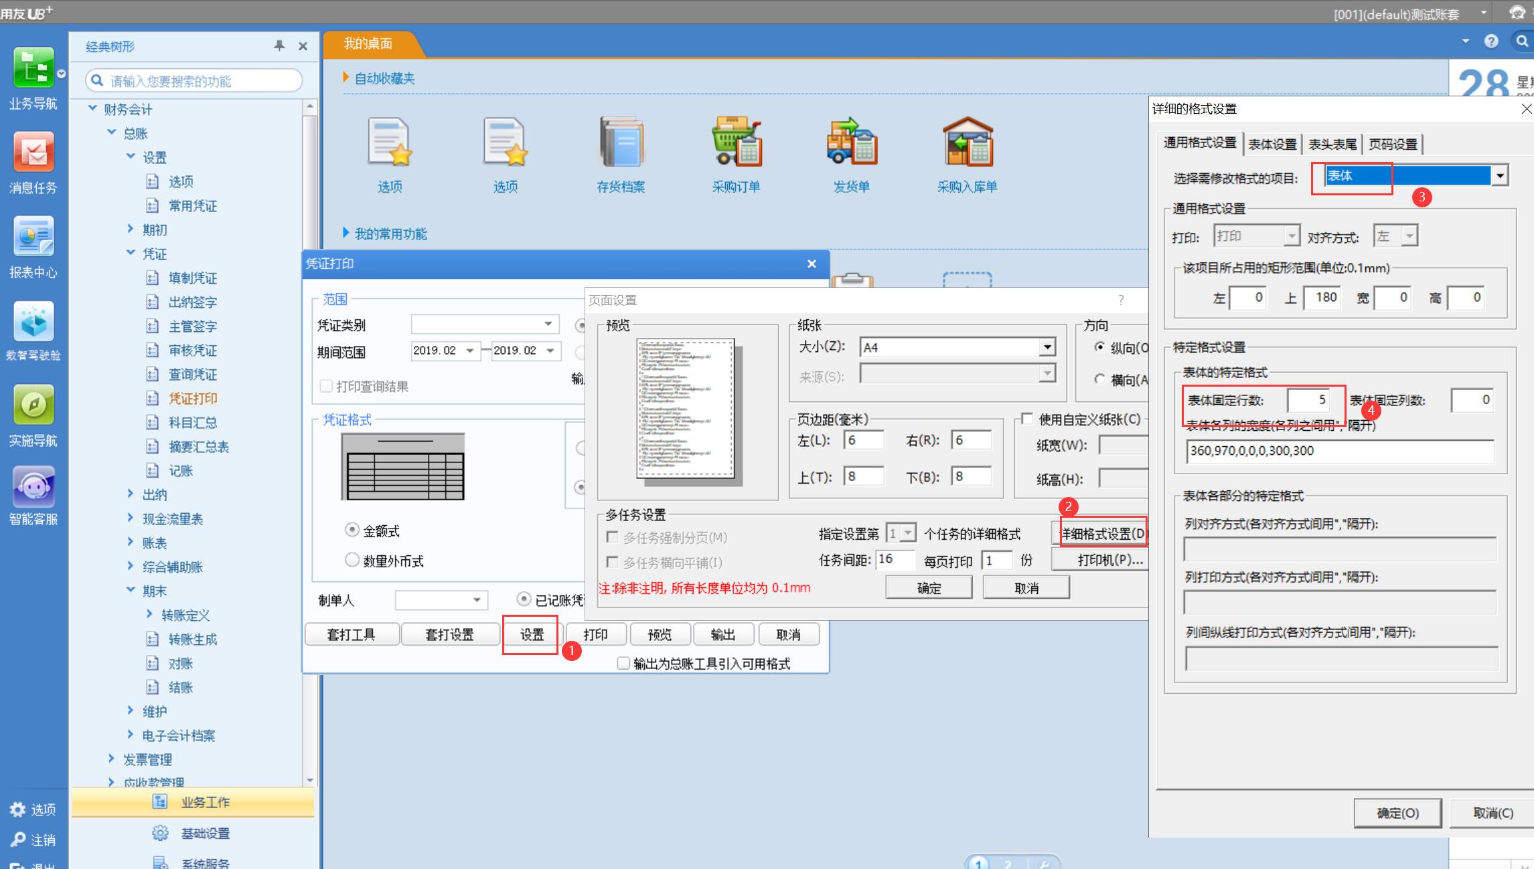Open the 报表中心 report center icon
1534x869 pixels.
pos(33,236)
